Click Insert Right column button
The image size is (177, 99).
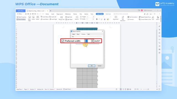(x=53, y=19)
